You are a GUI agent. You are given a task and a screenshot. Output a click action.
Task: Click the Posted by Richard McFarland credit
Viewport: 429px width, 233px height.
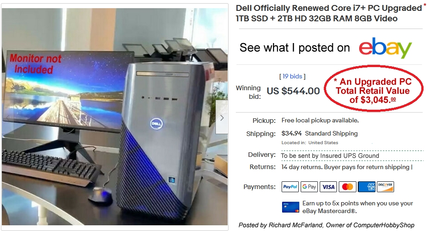(x=327, y=225)
